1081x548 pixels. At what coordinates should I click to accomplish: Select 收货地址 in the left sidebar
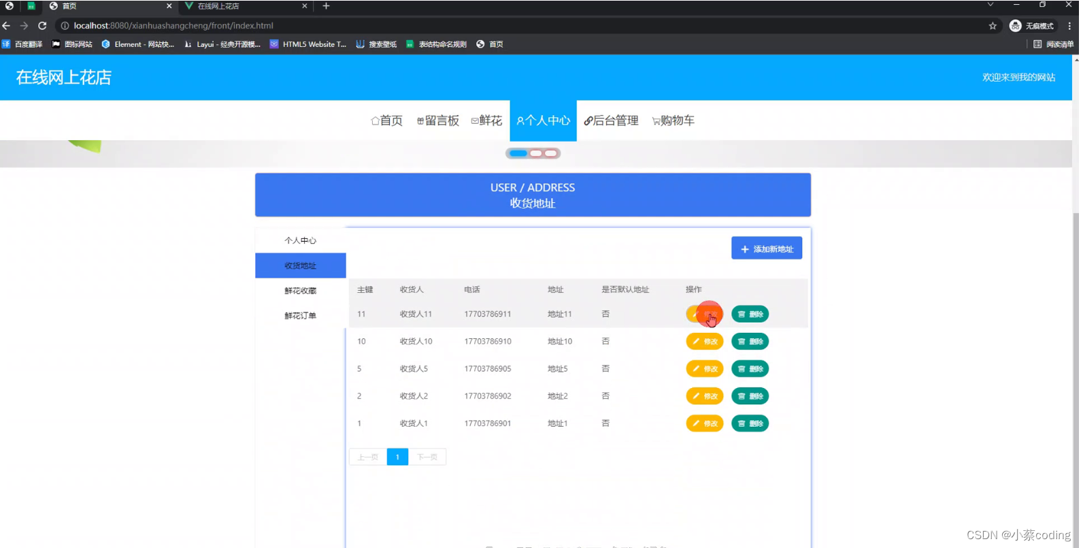pos(301,265)
